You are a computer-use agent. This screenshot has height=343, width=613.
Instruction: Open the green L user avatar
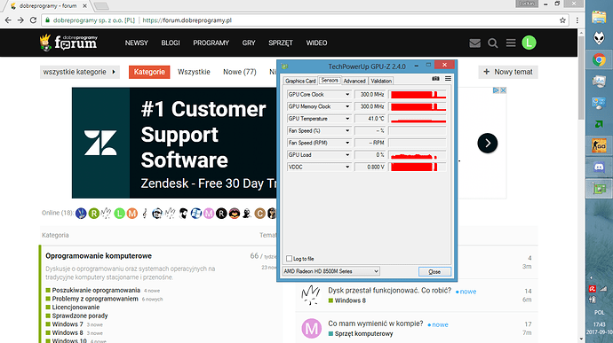tap(529, 43)
